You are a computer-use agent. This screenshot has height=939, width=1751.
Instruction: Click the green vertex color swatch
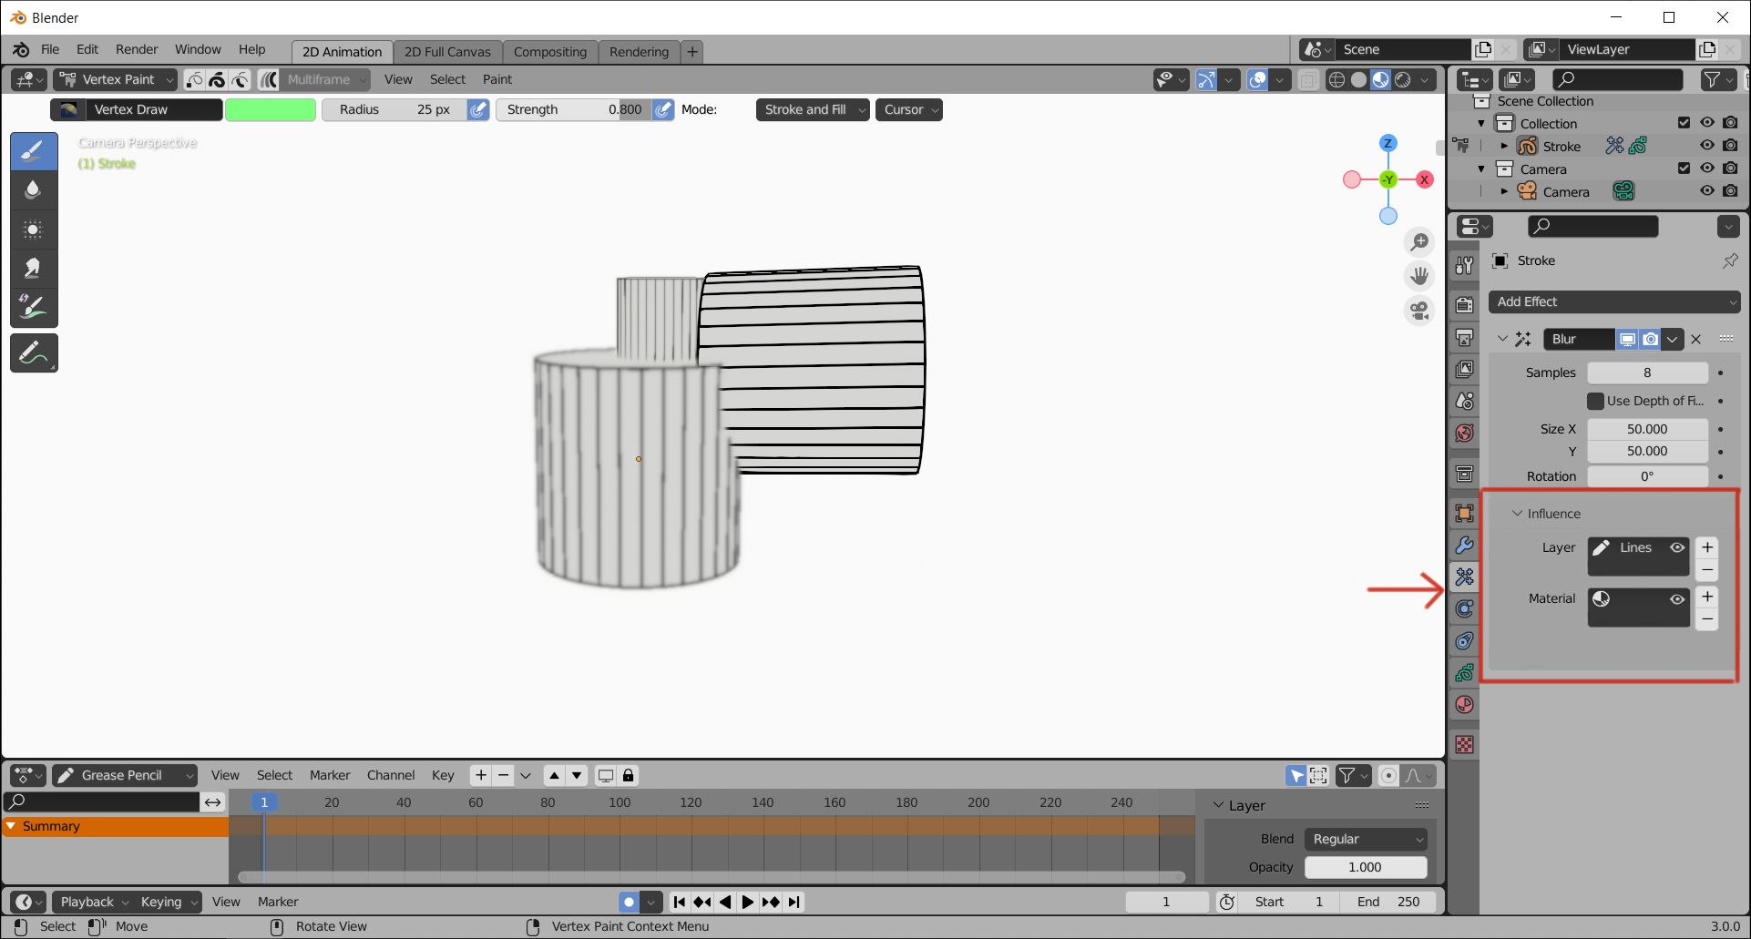(271, 109)
